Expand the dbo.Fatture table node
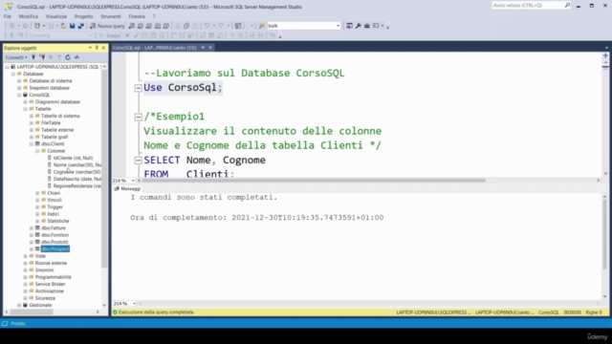 coord(32,228)
